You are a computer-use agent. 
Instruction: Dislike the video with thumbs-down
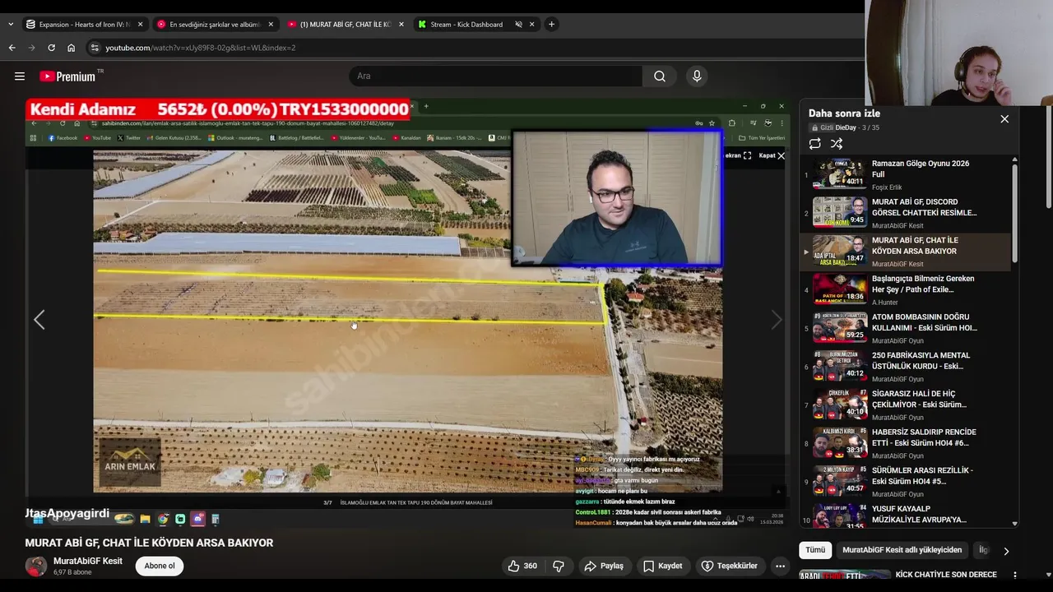(x=558, y=566)
